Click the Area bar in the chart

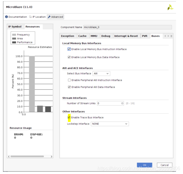[x=40, y=109]
